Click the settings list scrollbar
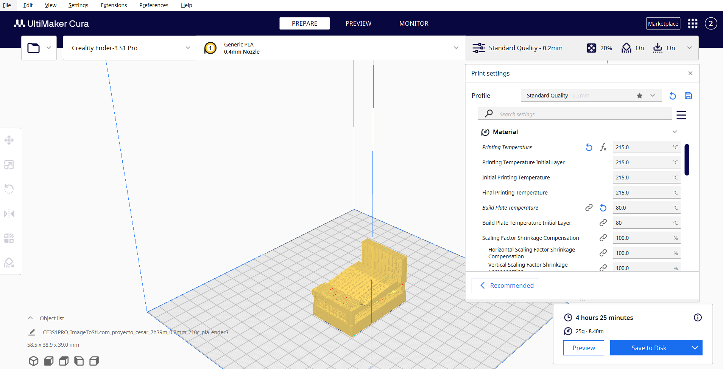This screenshot has width=723, height=369. tap(687, 159)
